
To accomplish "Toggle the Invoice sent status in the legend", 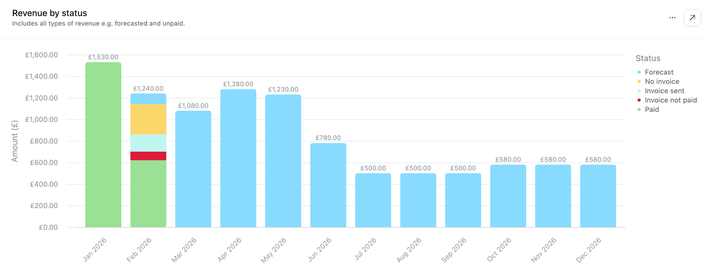I will 664,91.
